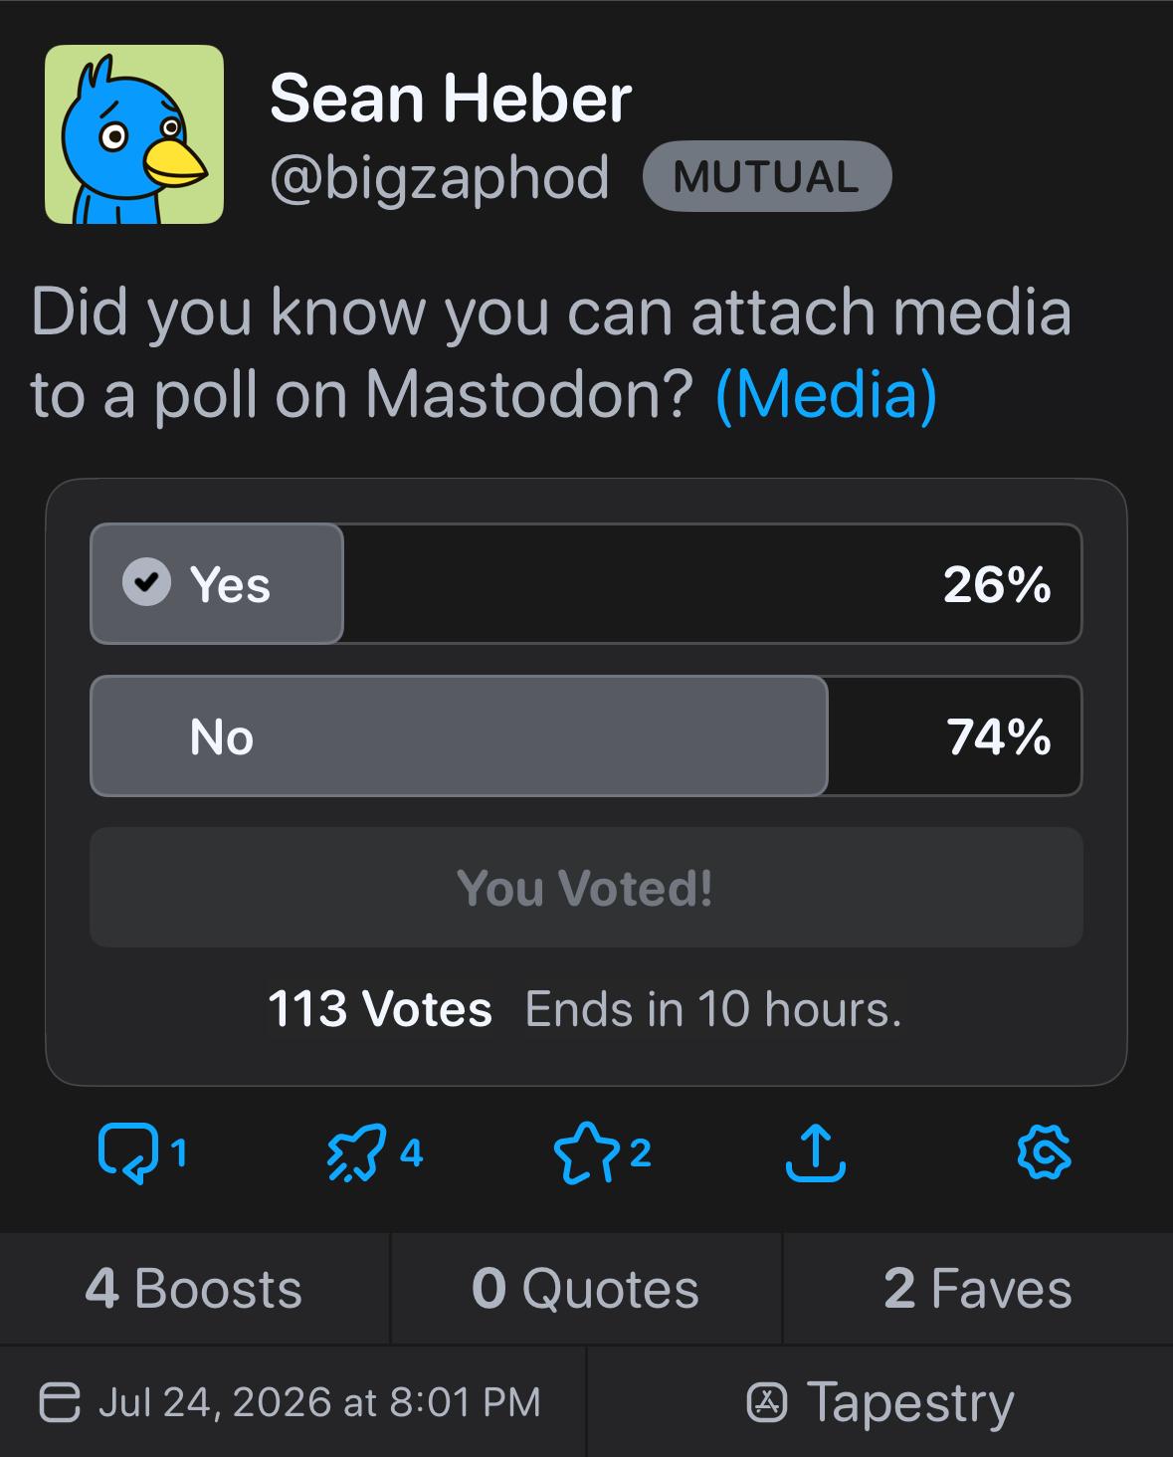
Task: Tap the MUTUAL relationship badge
Action: 767,176
